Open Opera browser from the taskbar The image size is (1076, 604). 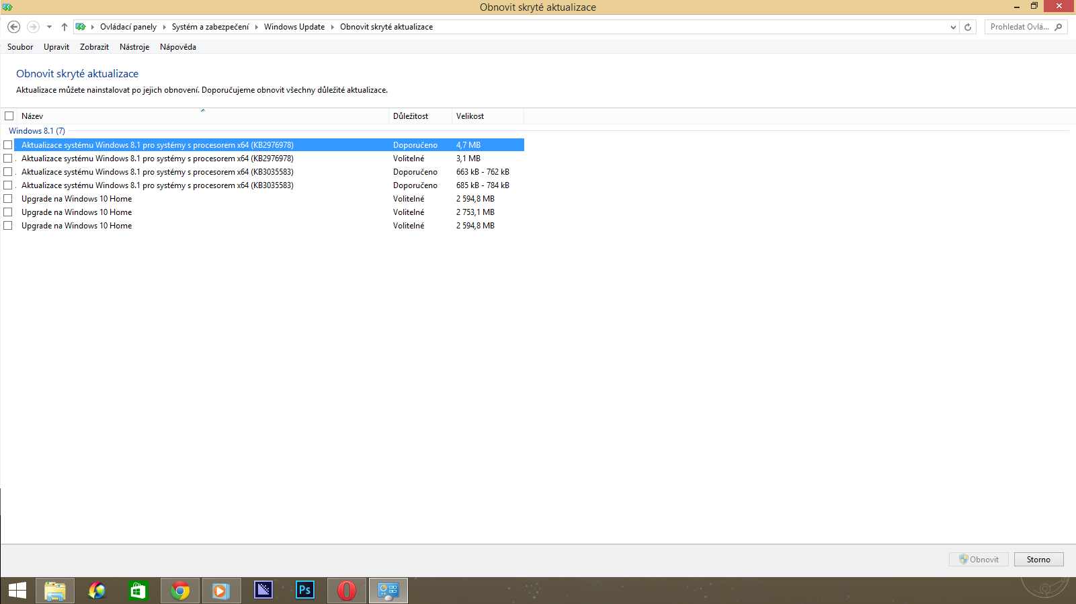coord(347,591)
